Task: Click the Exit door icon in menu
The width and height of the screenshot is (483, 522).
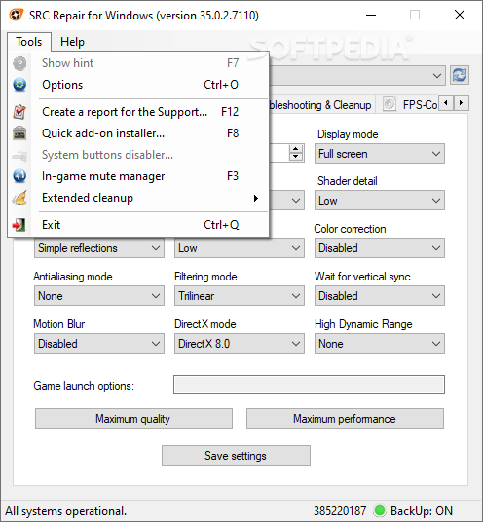Action: click(19, 225)
